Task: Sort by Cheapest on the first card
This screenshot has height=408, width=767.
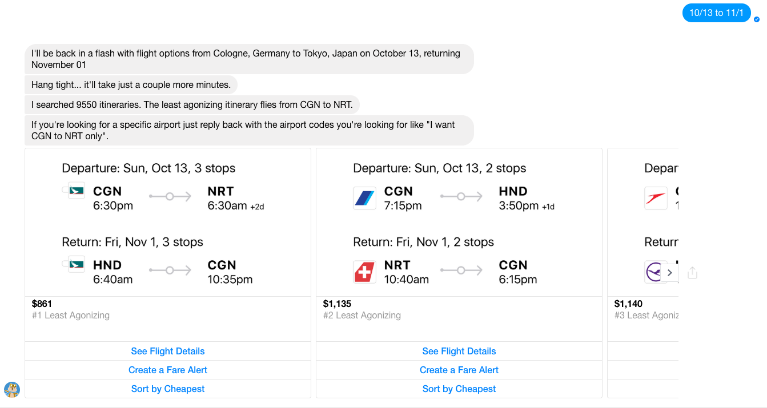Action: (x=168, y=389)
